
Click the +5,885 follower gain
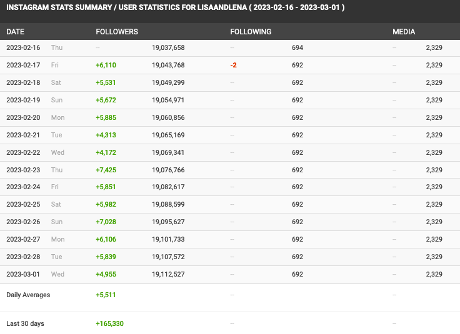click(106, 117)
